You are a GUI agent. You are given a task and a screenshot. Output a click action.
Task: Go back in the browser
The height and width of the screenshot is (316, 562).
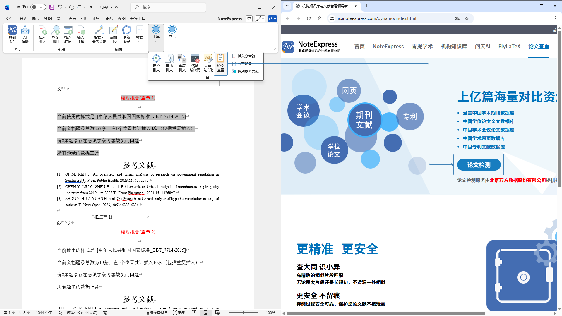pyautogui.click(x=288, y=18)
